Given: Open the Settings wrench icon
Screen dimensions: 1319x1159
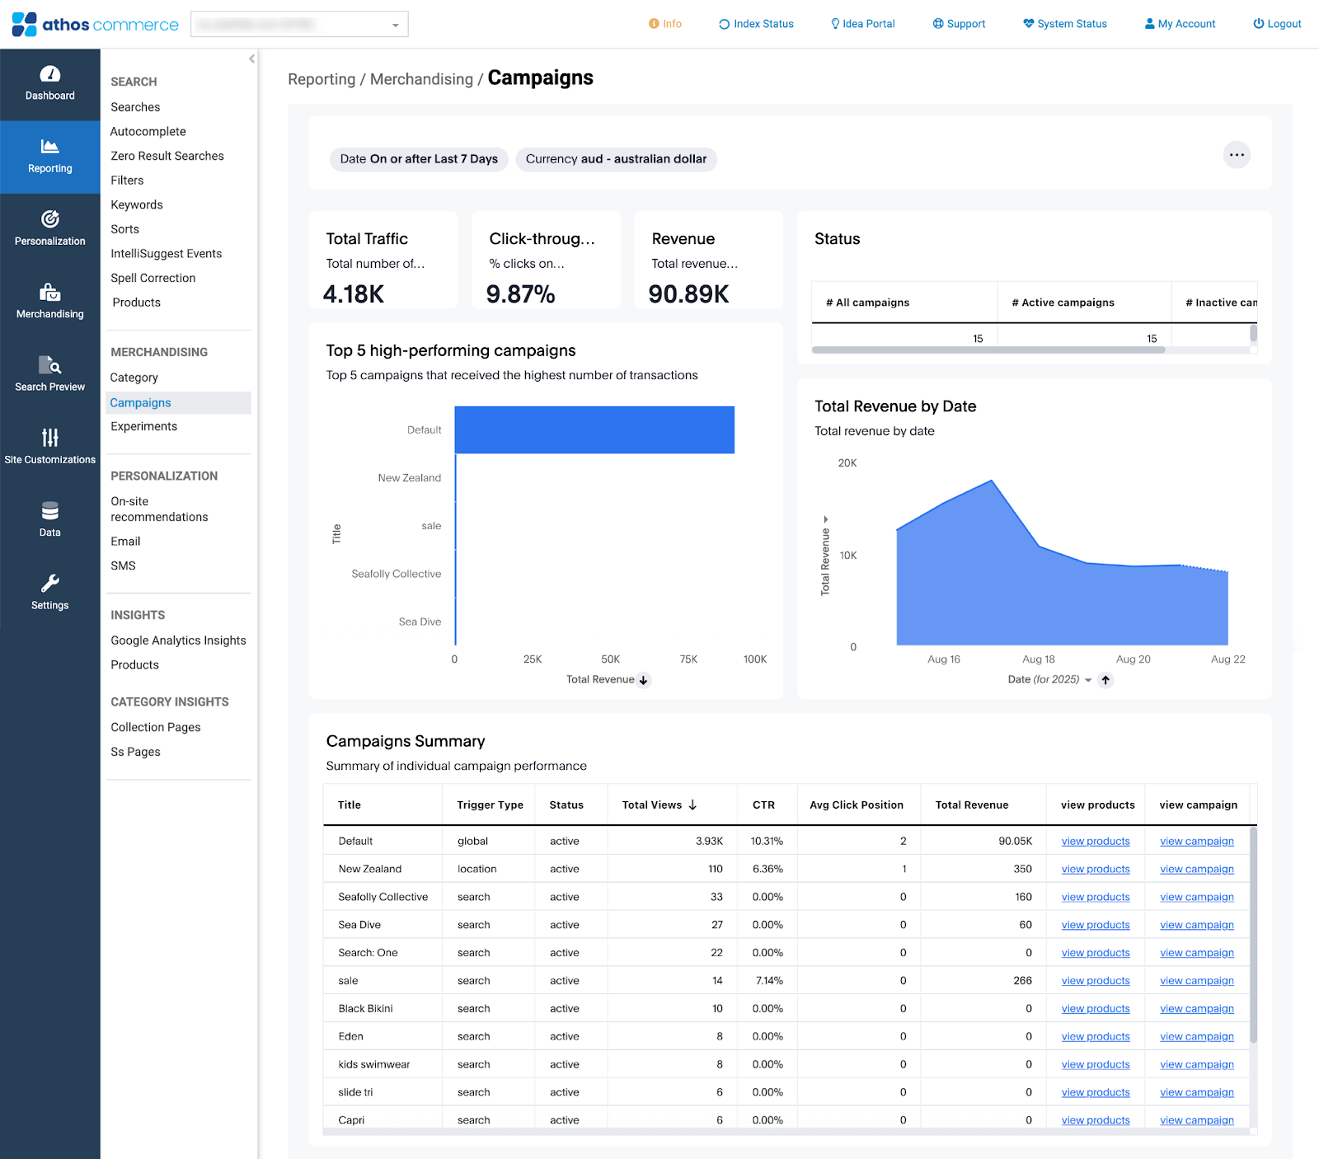Looking at the screenshot, I should [x=50, y=584].
